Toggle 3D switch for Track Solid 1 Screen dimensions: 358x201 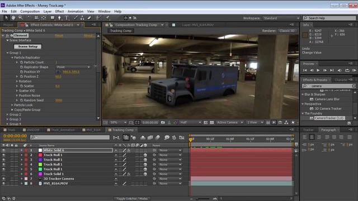tap(145, 174)
